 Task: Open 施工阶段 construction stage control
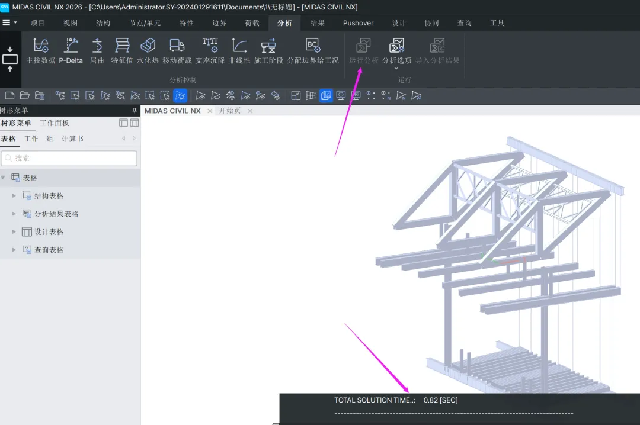pyautogui.click(x=268, y=46)
